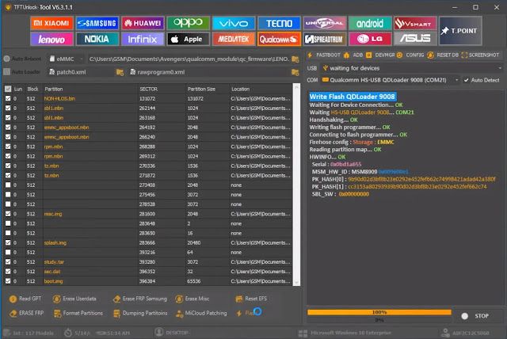The height and width of the screenshot is (339, 507).
Task: Browse for rawprogram0.xml file folder icon
Action: 295,72
